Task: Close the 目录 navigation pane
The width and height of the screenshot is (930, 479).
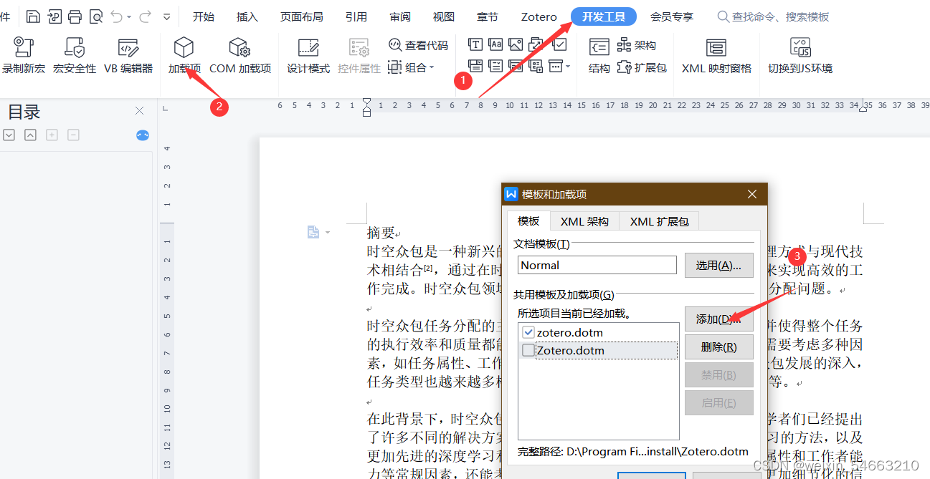Action: (140, 111)
